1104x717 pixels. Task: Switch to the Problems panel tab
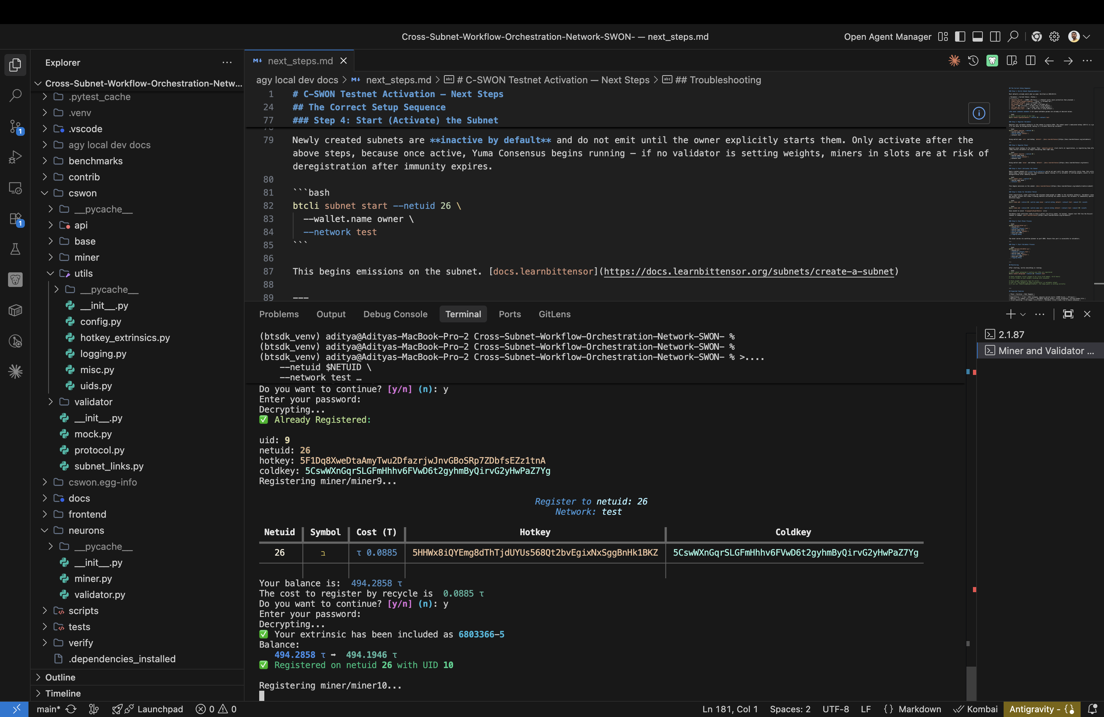pos(279,314)
